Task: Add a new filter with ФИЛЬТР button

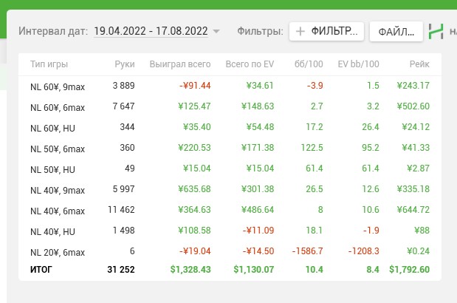Action: coord(326,31)
